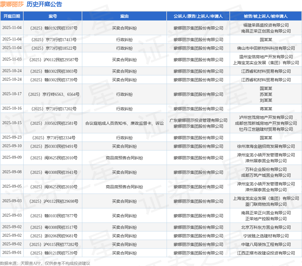Click defendant 福建荣昌盛投资有限公司
302x266 pixels.
[x=266, y=25]
